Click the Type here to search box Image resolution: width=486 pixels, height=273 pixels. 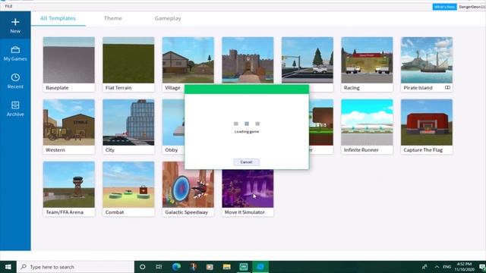click(x=75, y=267)
